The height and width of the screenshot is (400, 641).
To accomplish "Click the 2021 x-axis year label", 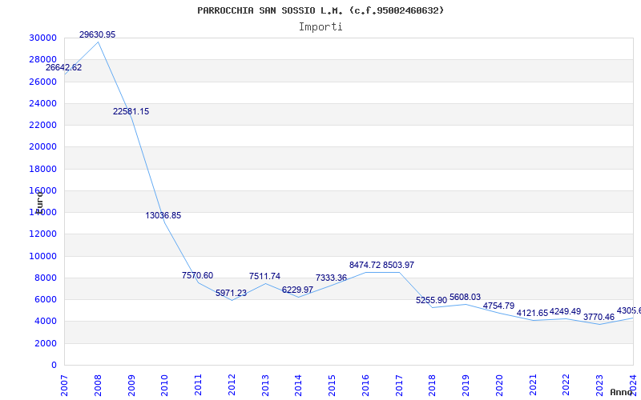I will click(533, 385).
